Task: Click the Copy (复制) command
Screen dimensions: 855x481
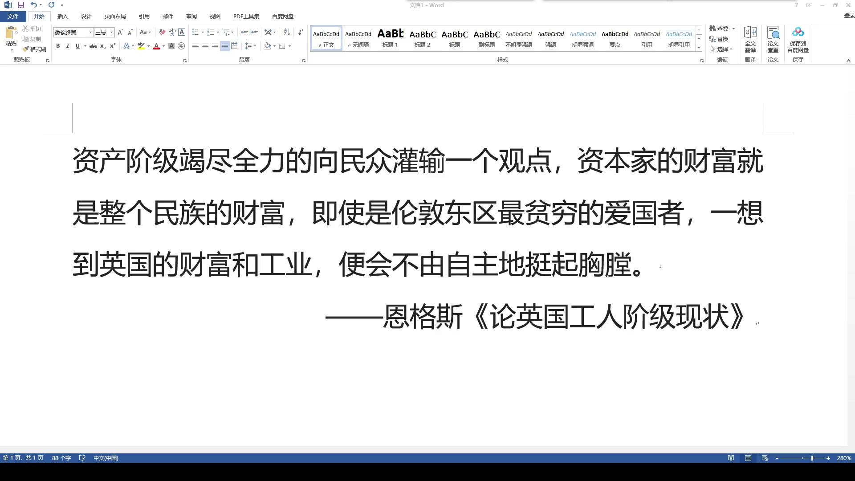Action: [x=32, y=39]
